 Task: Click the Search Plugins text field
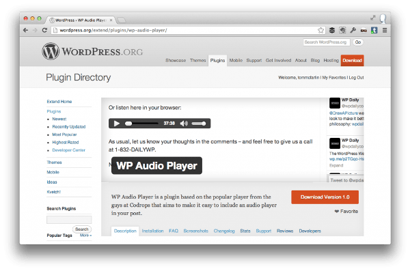tap(69, 220)
